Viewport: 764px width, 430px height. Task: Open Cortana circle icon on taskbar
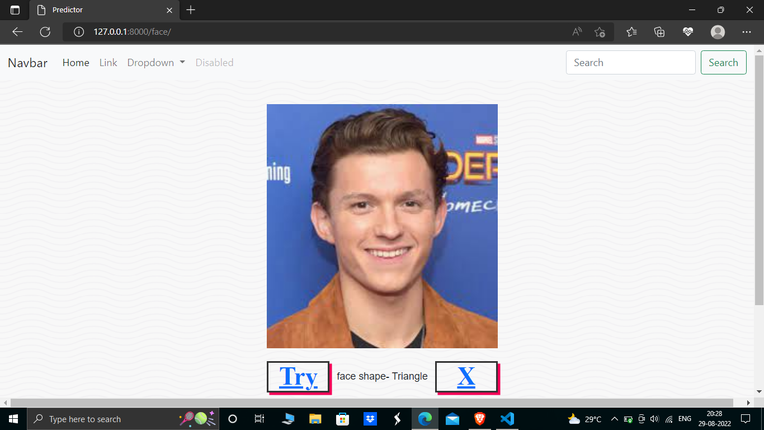click(x=233, y=419)
